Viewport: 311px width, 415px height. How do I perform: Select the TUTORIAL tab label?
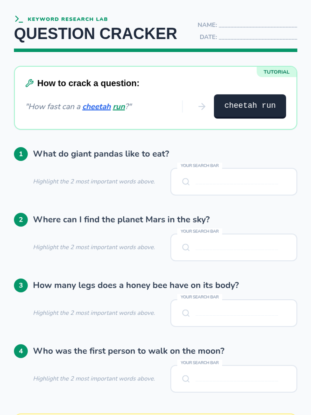pos(276,72)
